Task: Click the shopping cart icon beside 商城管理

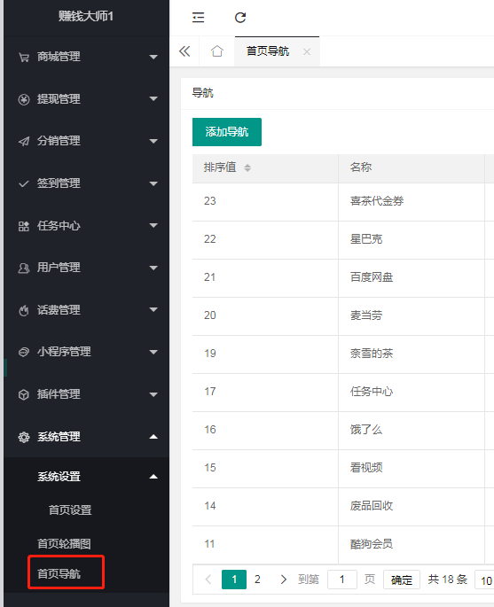Action: 24,58
